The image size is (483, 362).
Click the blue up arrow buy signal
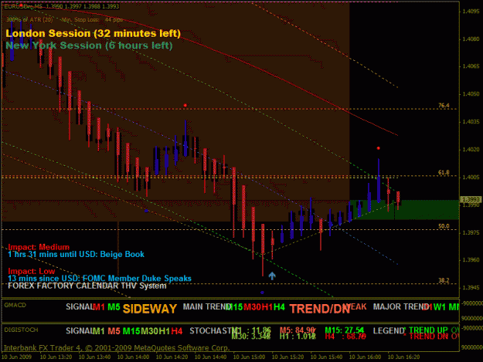click(x=272, y=276)
